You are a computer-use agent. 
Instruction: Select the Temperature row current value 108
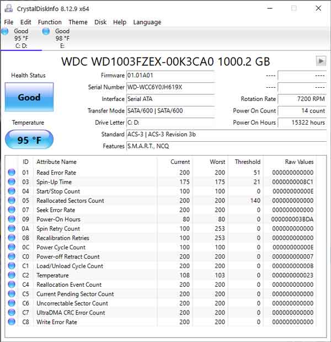pos(185,275)
